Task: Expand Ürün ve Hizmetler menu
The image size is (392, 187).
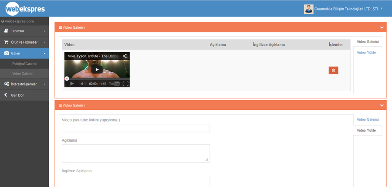Action: coord(24,42)
